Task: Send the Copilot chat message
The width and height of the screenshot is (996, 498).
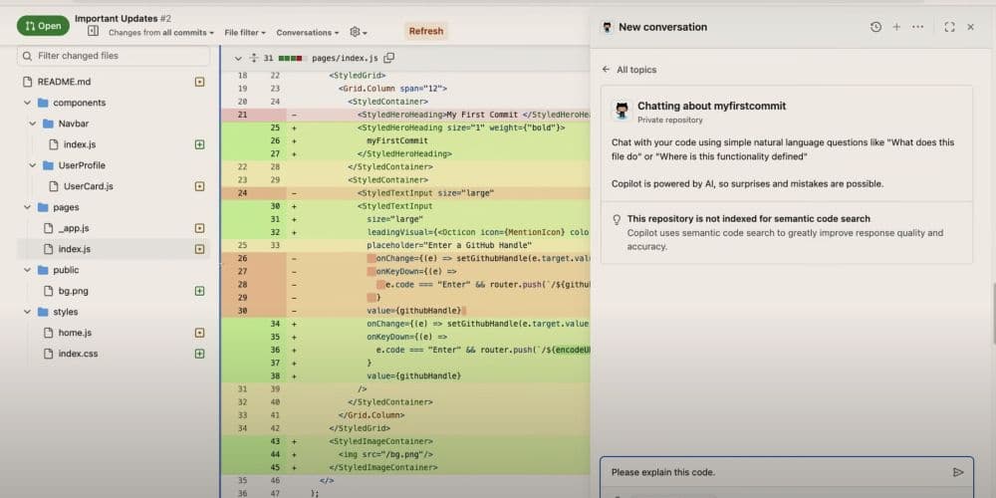Action: point(958,472)
